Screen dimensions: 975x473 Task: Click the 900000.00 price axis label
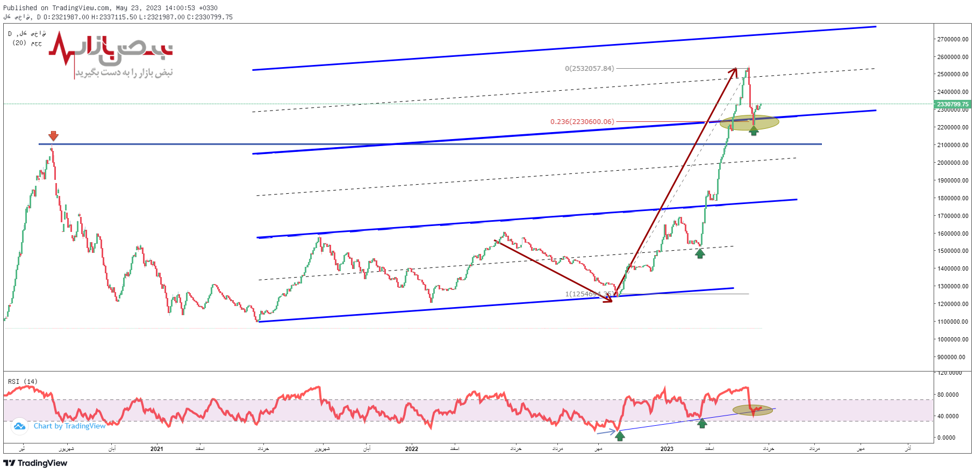tap(951, 357)
